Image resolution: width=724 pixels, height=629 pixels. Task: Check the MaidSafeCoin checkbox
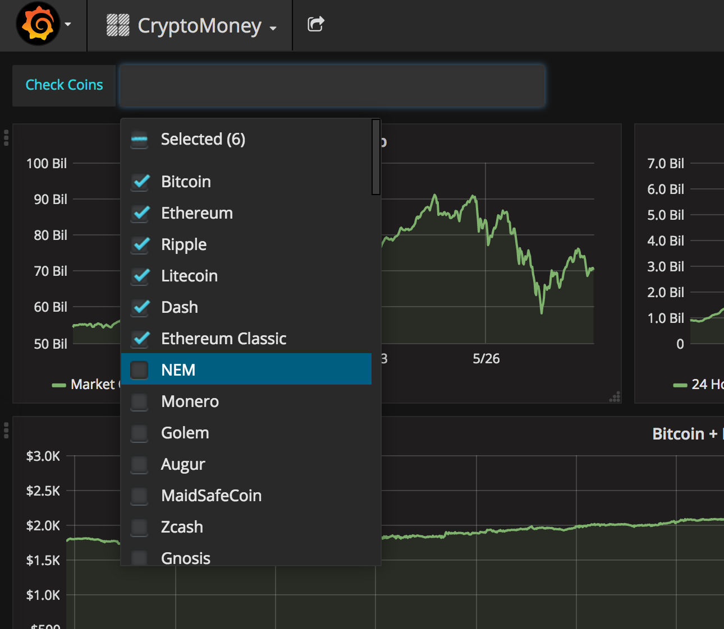click(139, 496)
